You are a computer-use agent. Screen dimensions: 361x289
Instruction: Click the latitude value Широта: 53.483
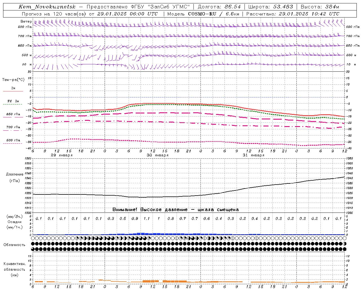click(271, 7)
